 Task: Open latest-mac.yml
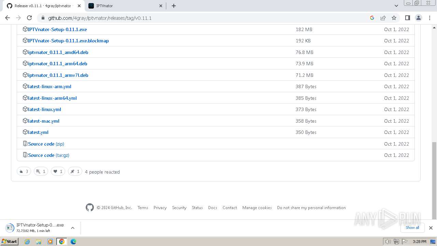44,121
